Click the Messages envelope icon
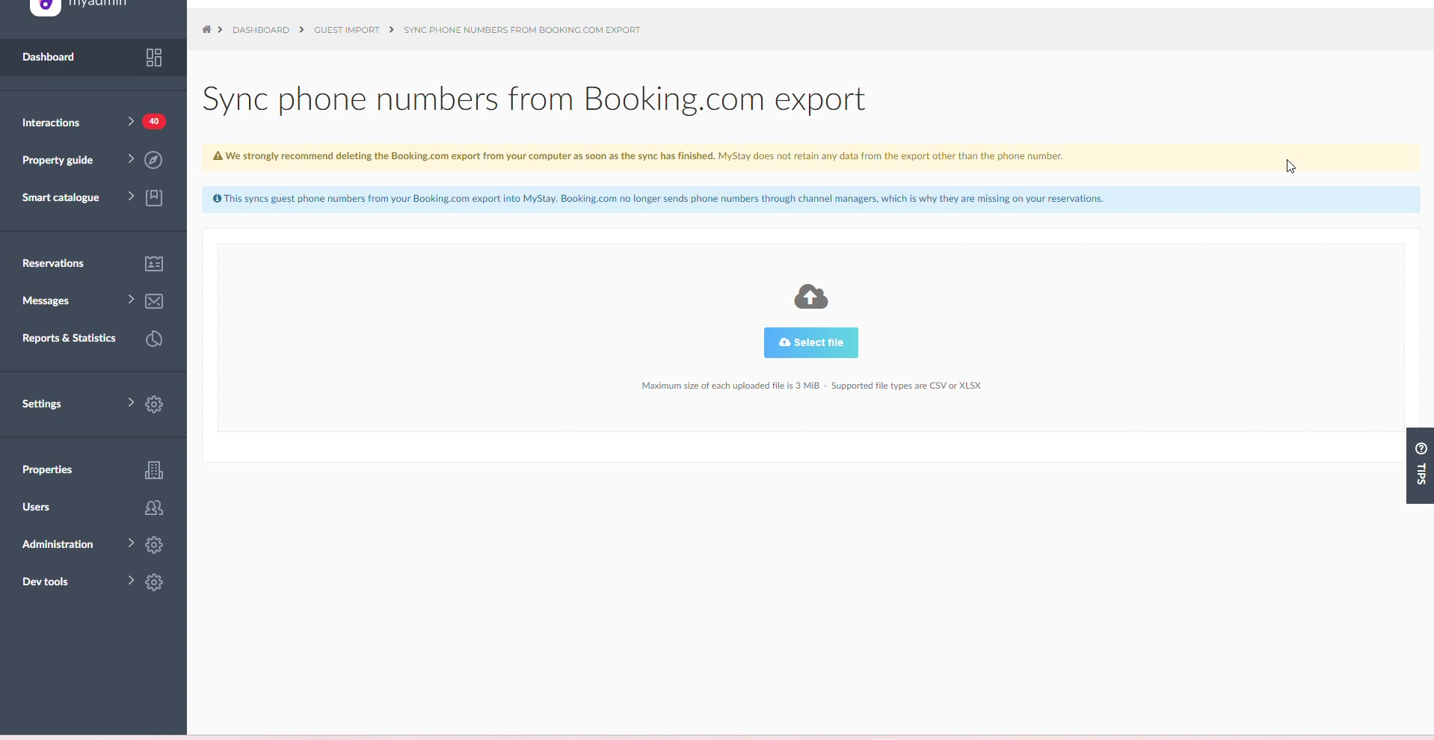 (154, 301)
